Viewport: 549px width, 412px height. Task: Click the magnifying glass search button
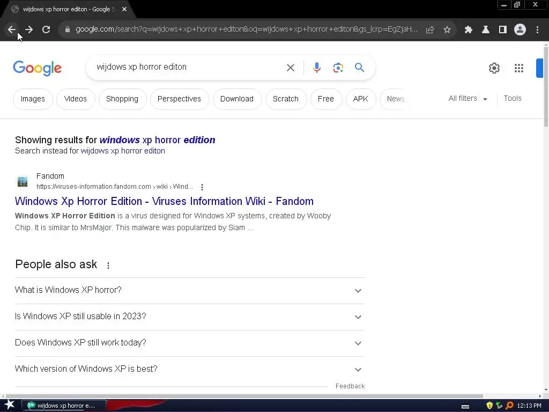(x=359, y=67)
